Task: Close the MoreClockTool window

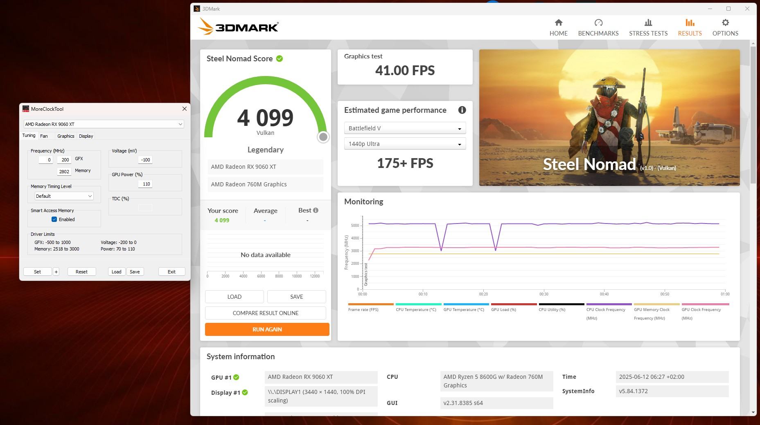Action: coord(184,109)
